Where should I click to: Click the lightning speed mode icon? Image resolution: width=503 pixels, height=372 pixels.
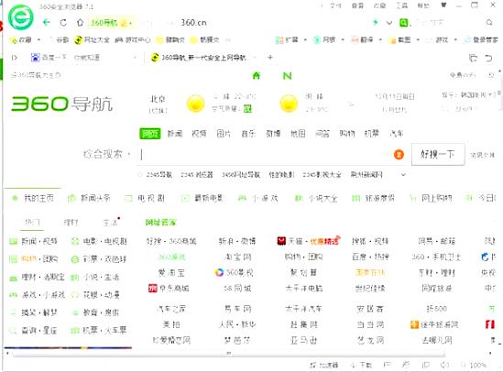[x=376, y=22]
